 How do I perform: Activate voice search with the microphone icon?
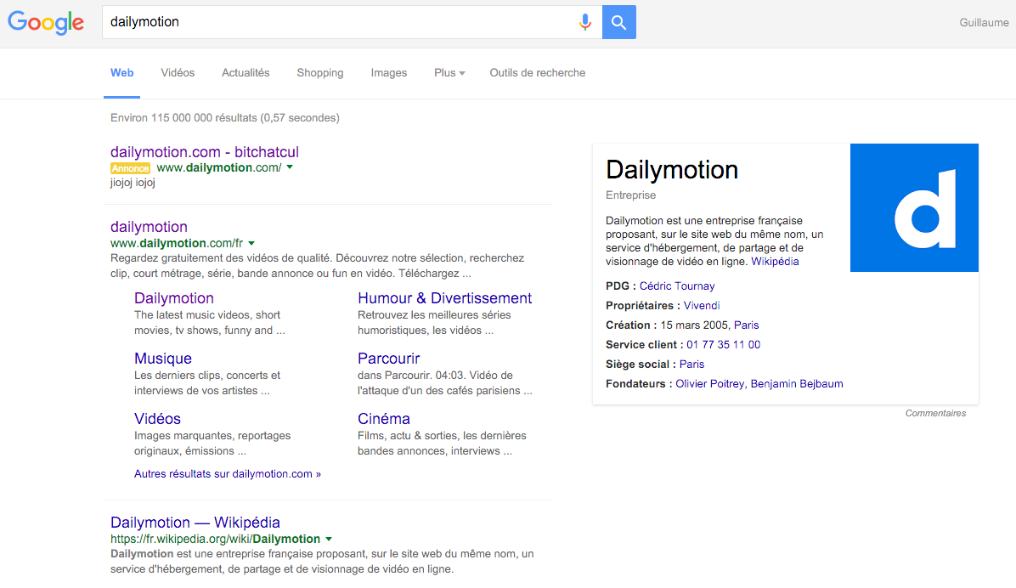coord(585,21)
